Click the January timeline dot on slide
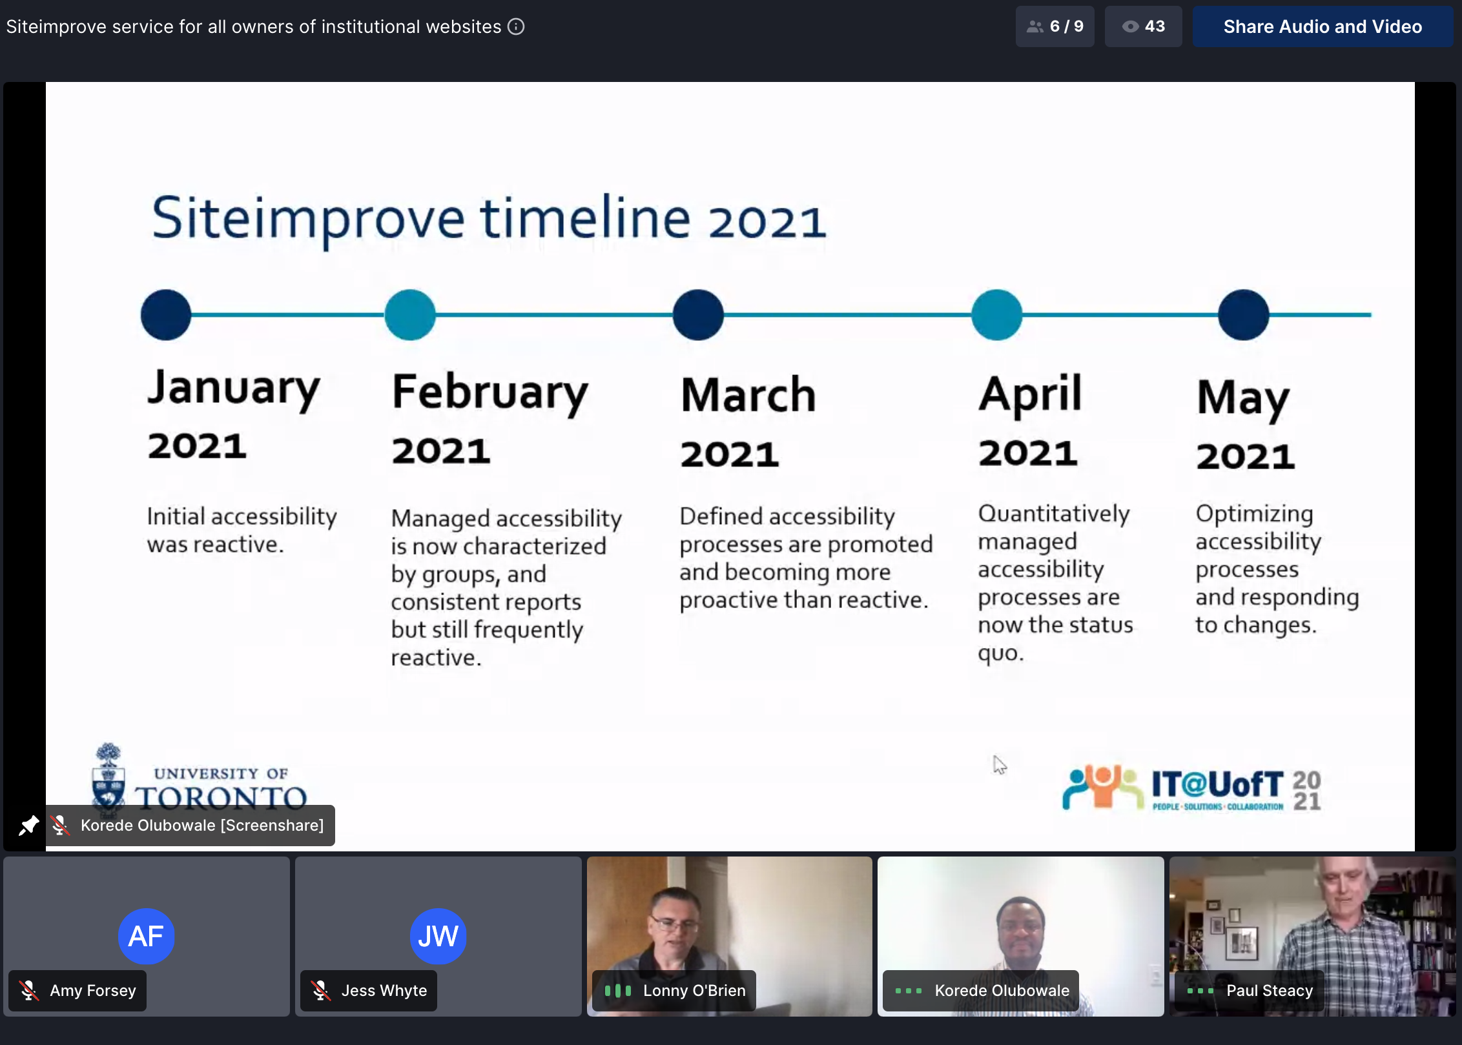The width and height of the screenshot is (1462, 1045). pyautogui.click(x=166, y=315)
